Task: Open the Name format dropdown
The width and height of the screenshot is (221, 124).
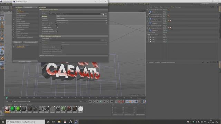Action: pyautogui.click(x=81, y=21)
